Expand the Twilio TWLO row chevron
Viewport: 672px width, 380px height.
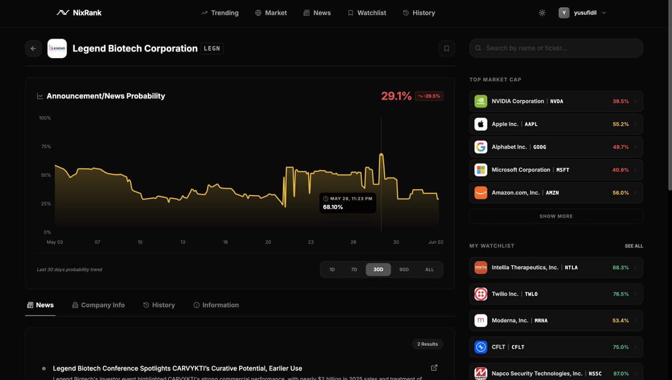(636, 294)
